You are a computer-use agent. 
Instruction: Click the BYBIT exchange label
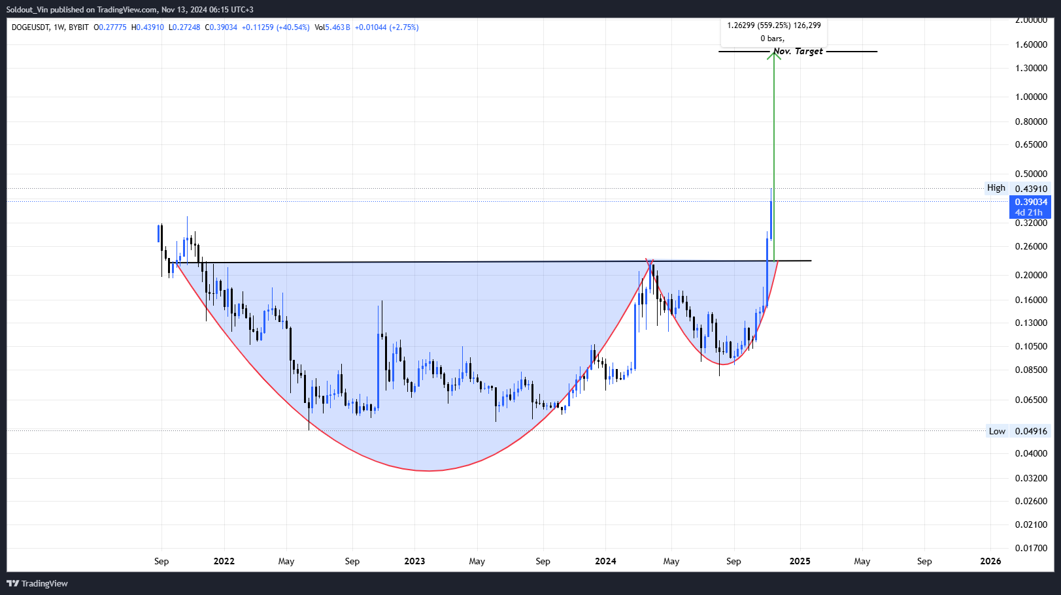tap(78, 27)
